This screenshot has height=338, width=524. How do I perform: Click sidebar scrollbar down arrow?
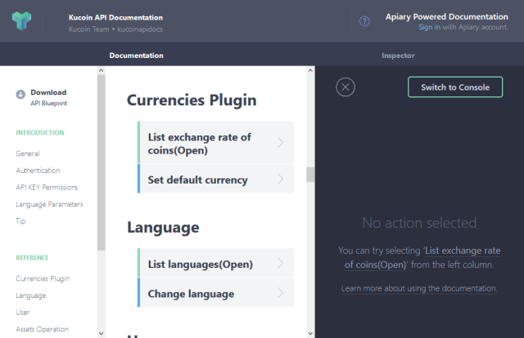point(102,333)
